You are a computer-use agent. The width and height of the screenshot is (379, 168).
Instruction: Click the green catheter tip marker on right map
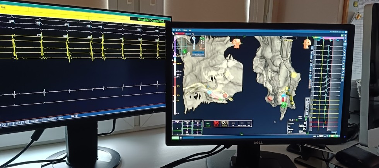click(x=283, y=104)
